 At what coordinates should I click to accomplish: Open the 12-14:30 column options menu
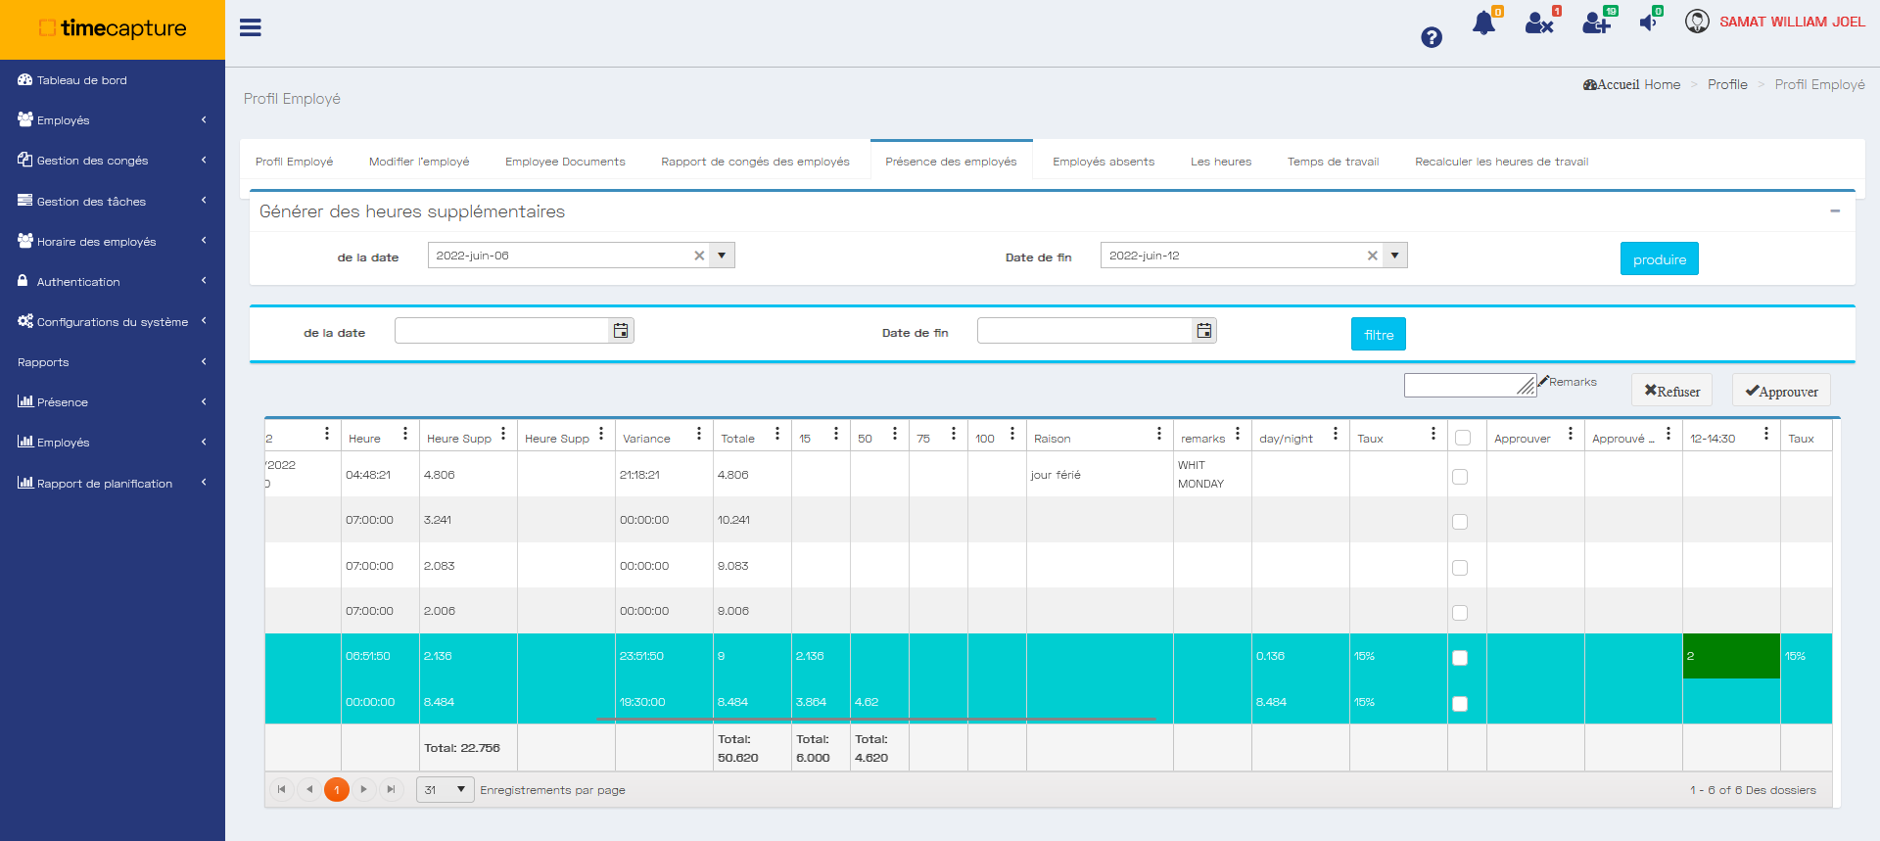(1766, 434)
